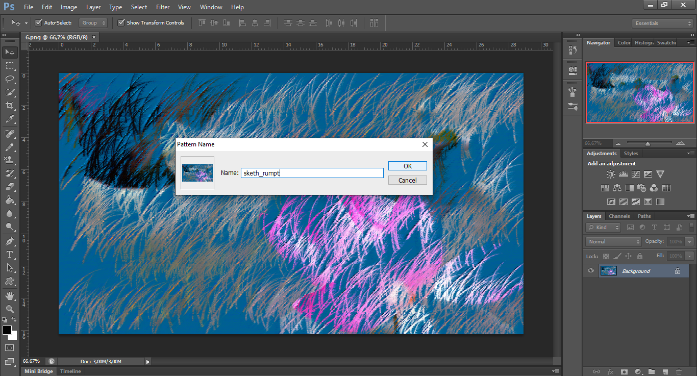Add a Brightness/Contrast adjustment
The width and height of the screenshot is (697, 376).
[610, 174]
